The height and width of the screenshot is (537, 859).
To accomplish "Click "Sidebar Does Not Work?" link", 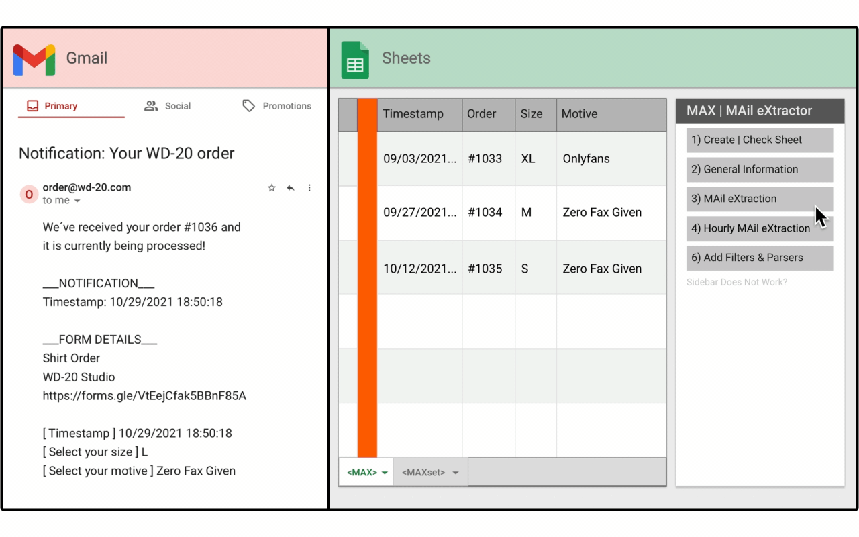I will tap(736, 282).
